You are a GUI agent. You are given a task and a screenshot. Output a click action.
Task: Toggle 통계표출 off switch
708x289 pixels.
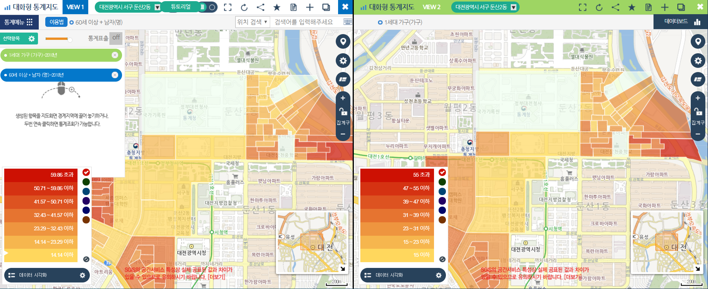click(116, 38)
